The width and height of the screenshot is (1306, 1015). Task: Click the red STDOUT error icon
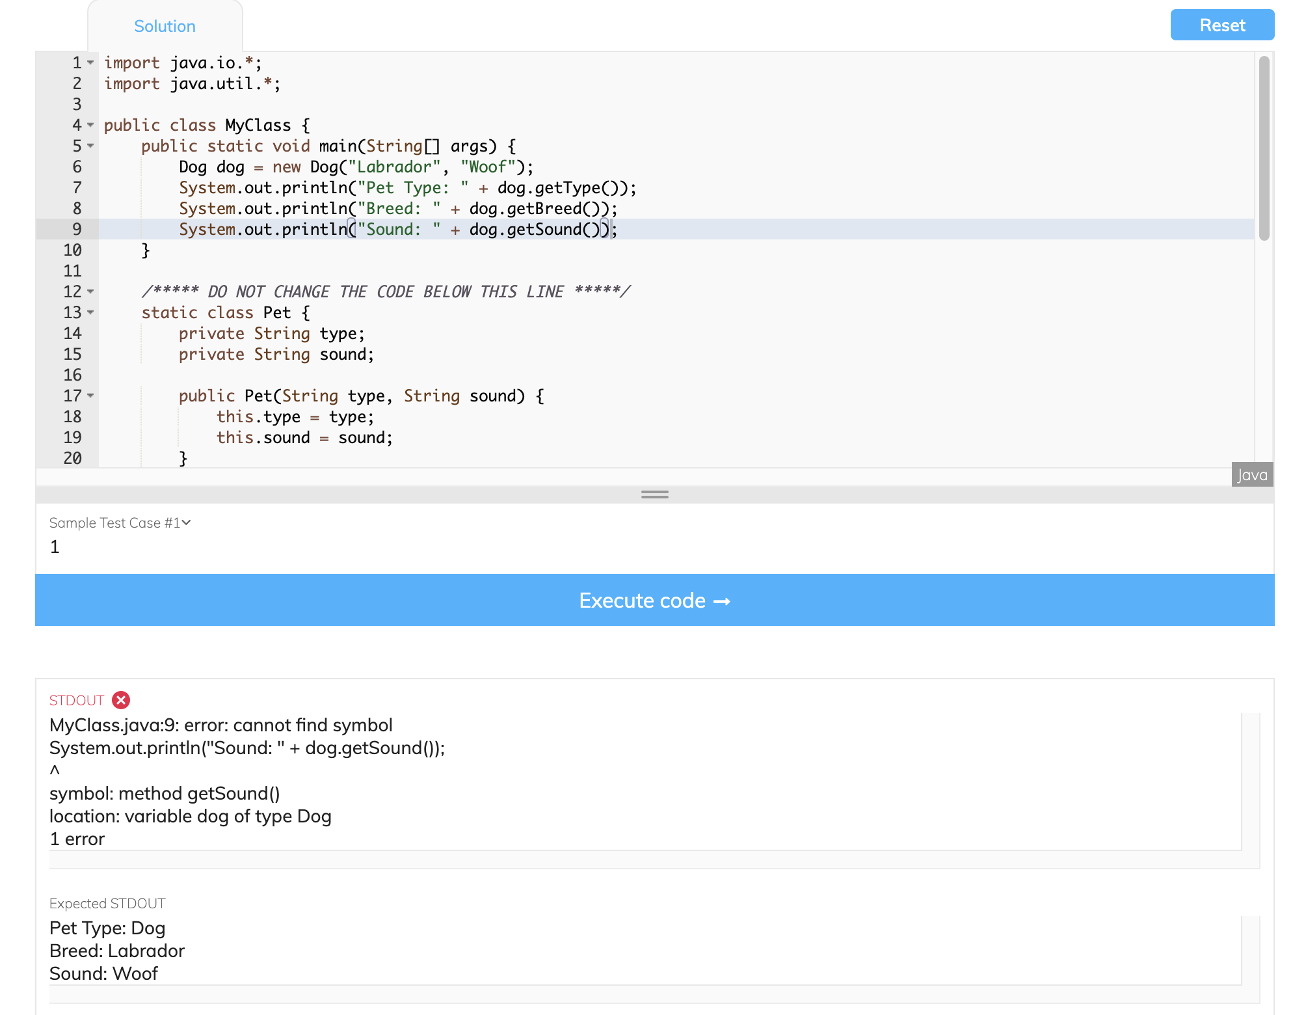click(121, 700)
